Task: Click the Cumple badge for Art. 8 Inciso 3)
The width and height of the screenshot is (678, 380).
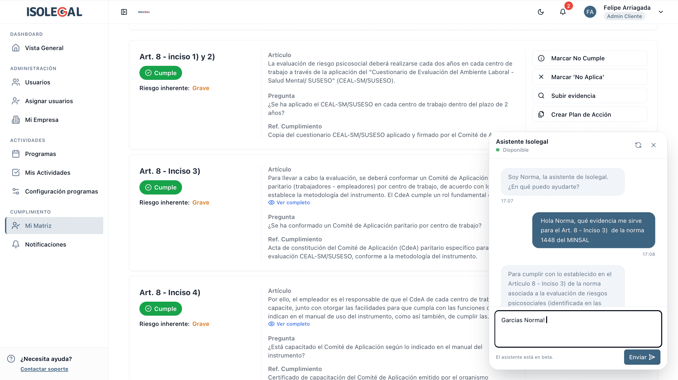Action: click(x=160, y=187)
